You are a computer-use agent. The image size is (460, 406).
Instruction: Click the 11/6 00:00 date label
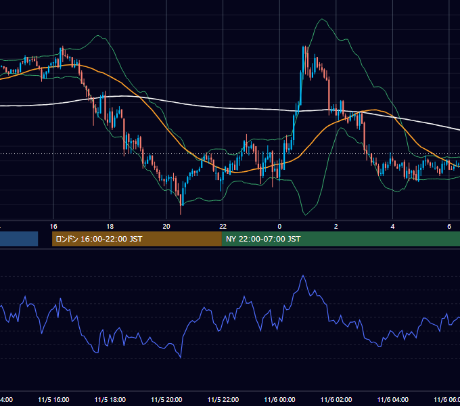point(279,399)
